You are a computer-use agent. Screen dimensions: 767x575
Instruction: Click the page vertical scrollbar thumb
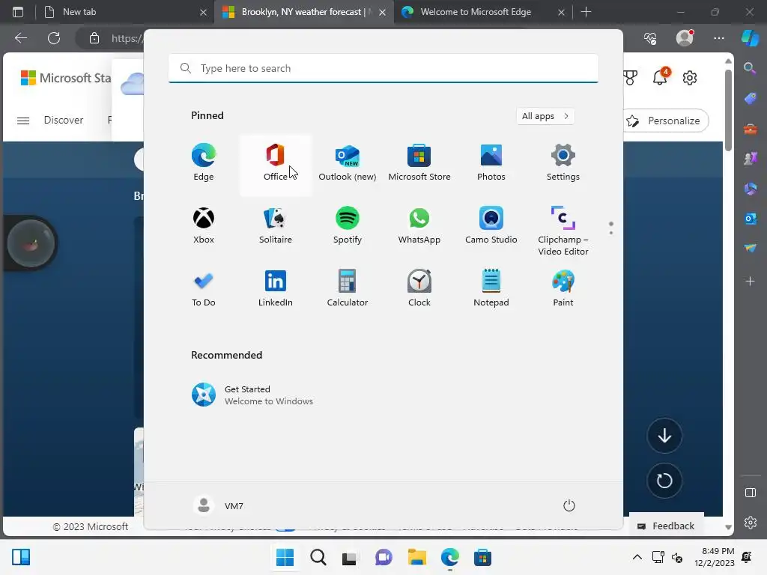[x=728, y=110]
